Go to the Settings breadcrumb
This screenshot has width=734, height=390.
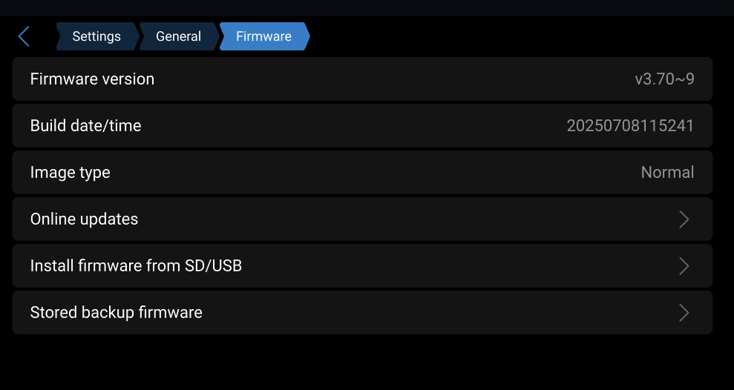coord(96,36)
